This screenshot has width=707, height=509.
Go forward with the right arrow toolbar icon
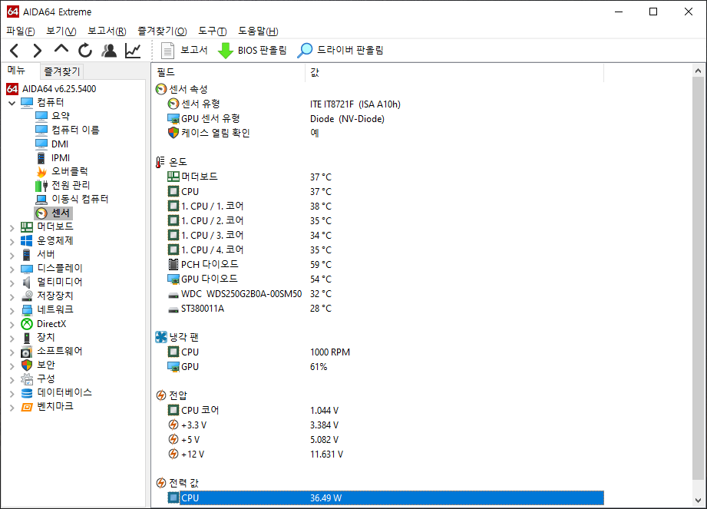[x=38, y=51]
